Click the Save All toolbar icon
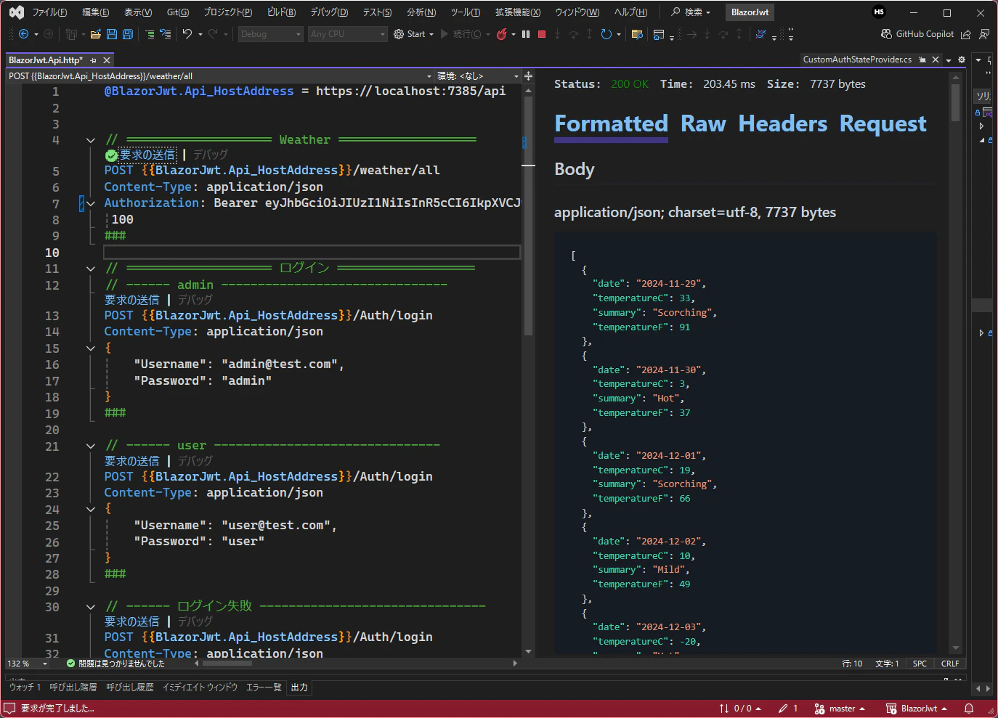The width and height of the screenshot is (998, 718). (128, 34)
